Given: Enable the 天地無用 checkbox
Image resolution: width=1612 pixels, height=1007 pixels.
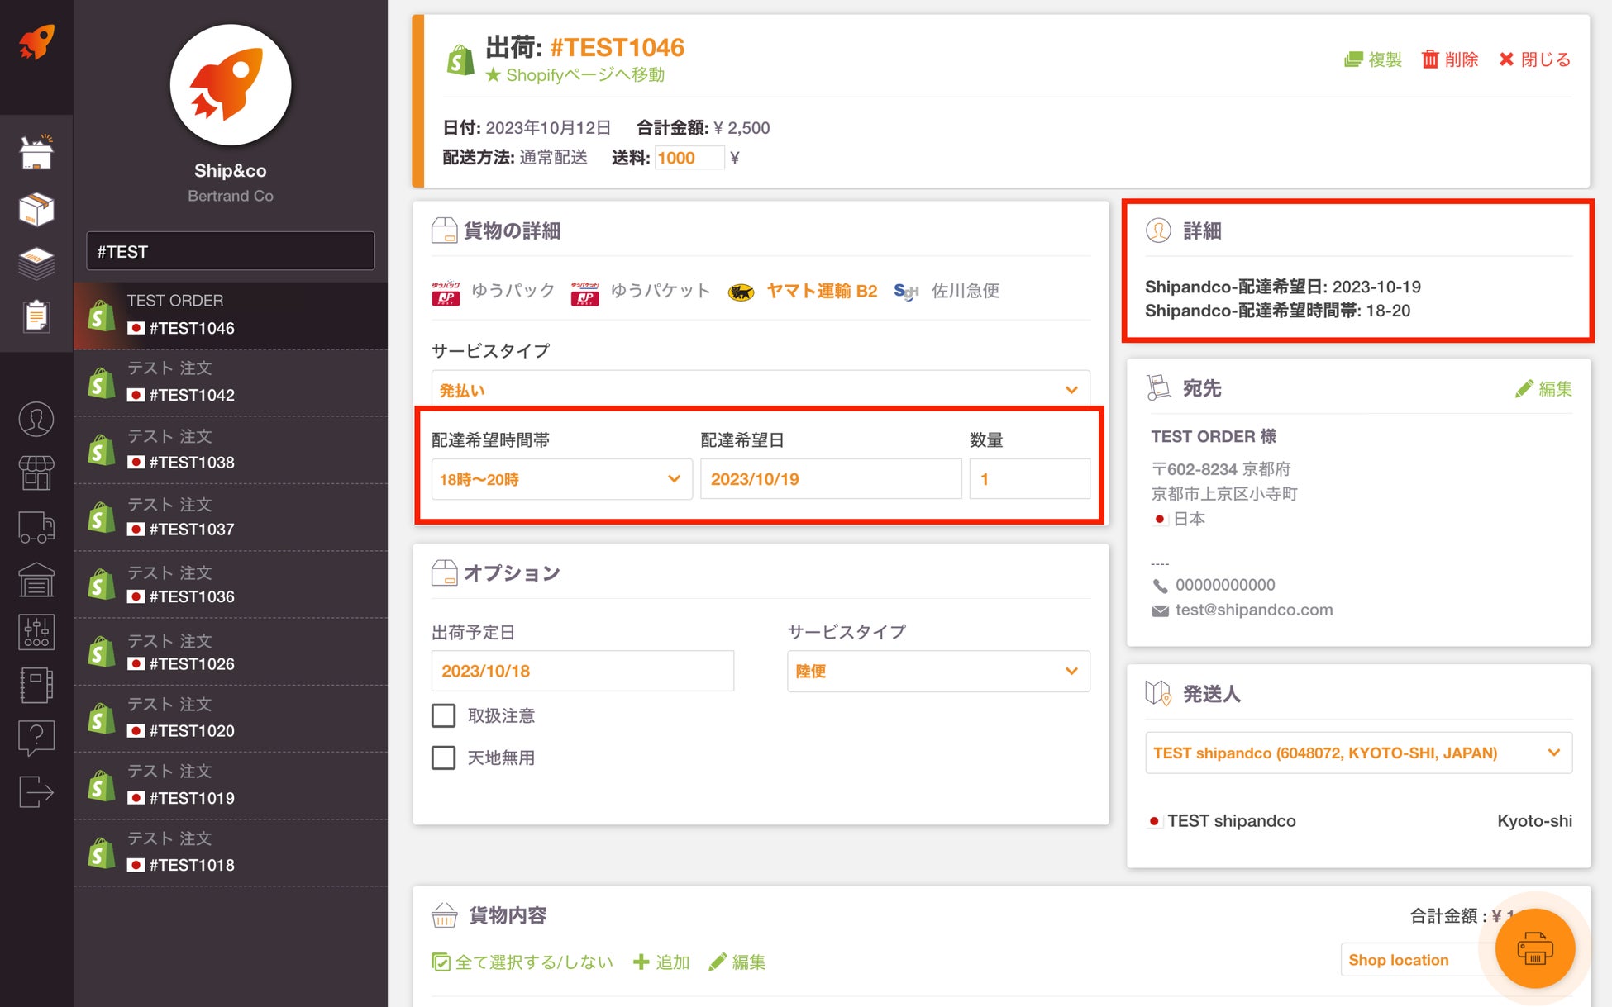Looking at the screenshot, I should [444, 758].
